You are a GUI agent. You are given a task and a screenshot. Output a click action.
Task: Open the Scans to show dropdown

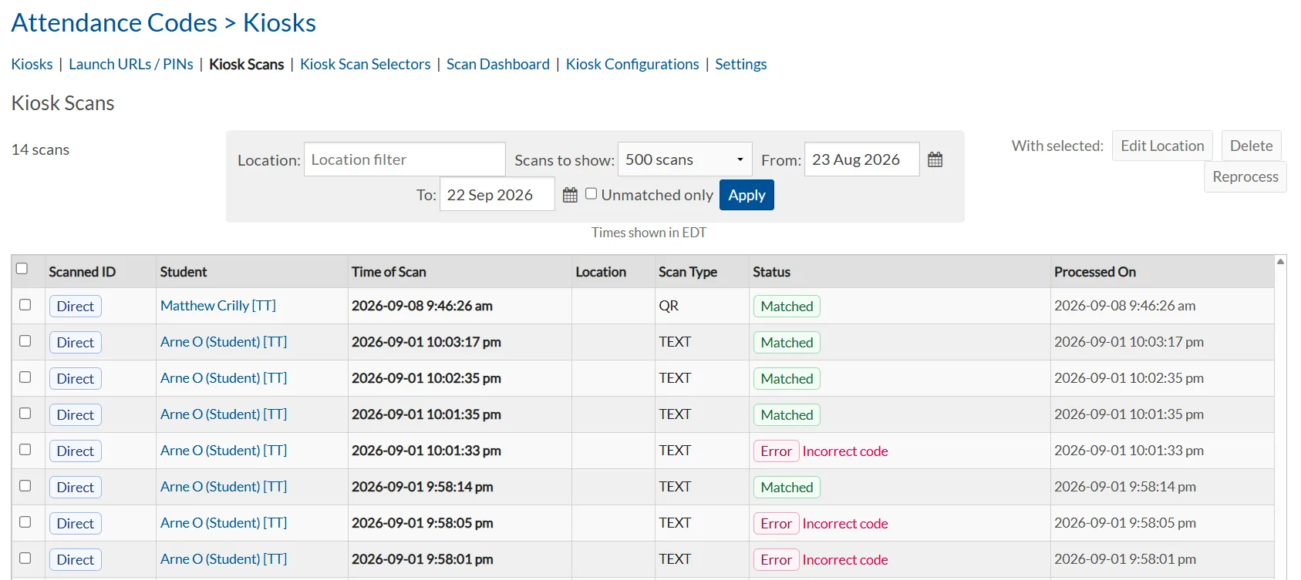(x=685, y=159)
